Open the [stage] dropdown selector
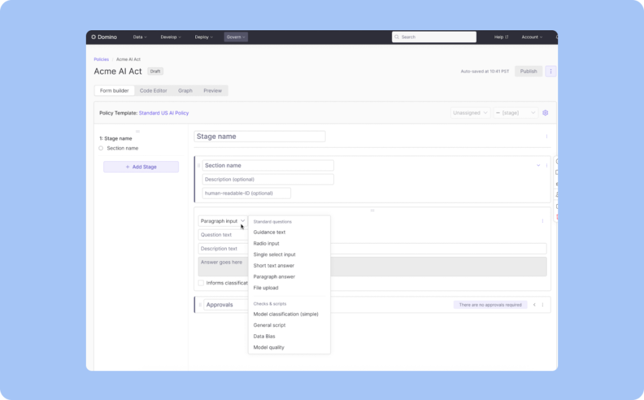This screenshot has width=644, height=400. click(515, 113)
